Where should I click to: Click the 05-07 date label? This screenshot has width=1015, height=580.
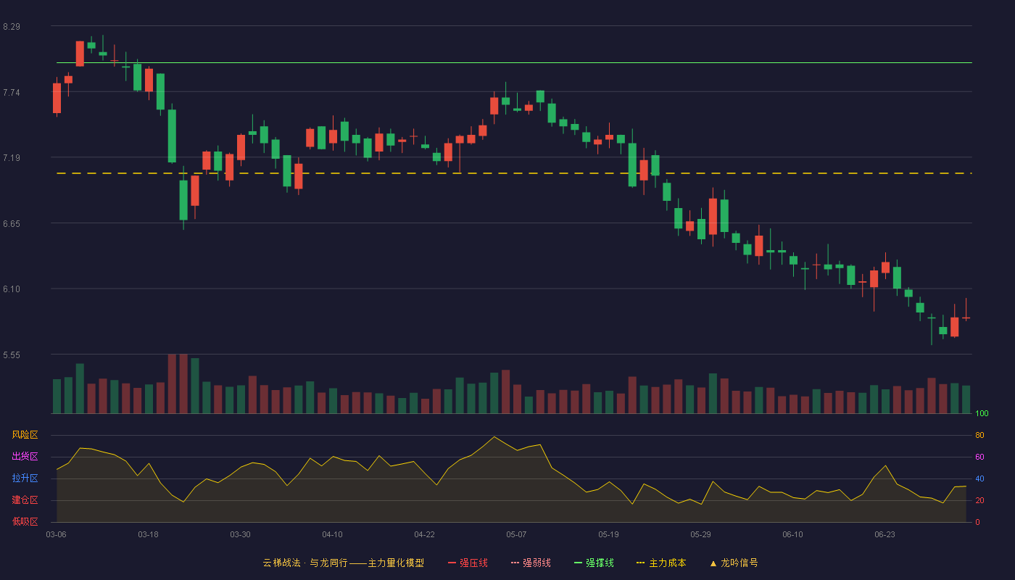click(x=516, y=534)
